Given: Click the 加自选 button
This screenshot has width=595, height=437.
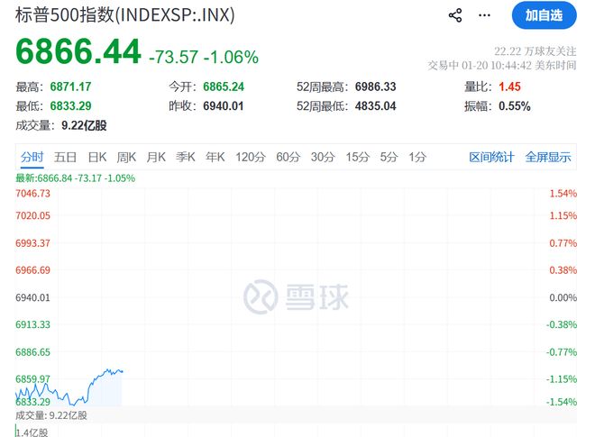Looking at the screenshot, I should click(x=544, y=15).
